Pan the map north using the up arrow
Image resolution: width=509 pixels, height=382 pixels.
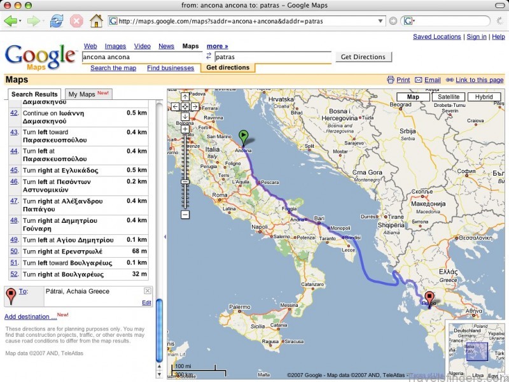(185, 97)
